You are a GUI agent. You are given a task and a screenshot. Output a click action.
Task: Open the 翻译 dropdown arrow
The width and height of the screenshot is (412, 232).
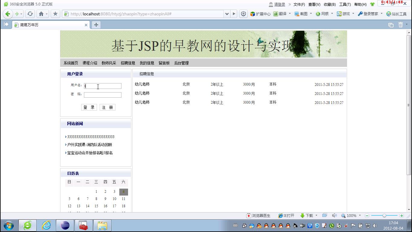click(x=290, y=14)
